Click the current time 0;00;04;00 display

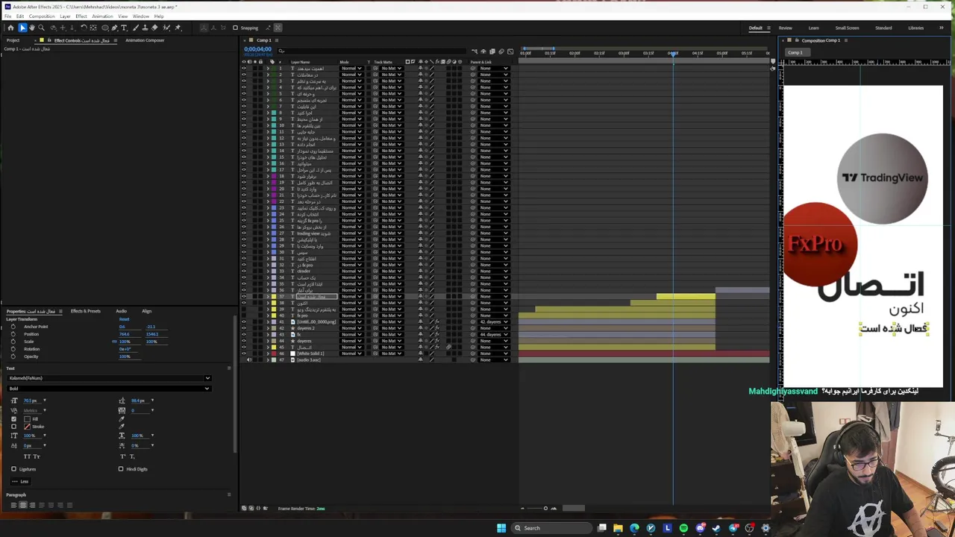257,49
